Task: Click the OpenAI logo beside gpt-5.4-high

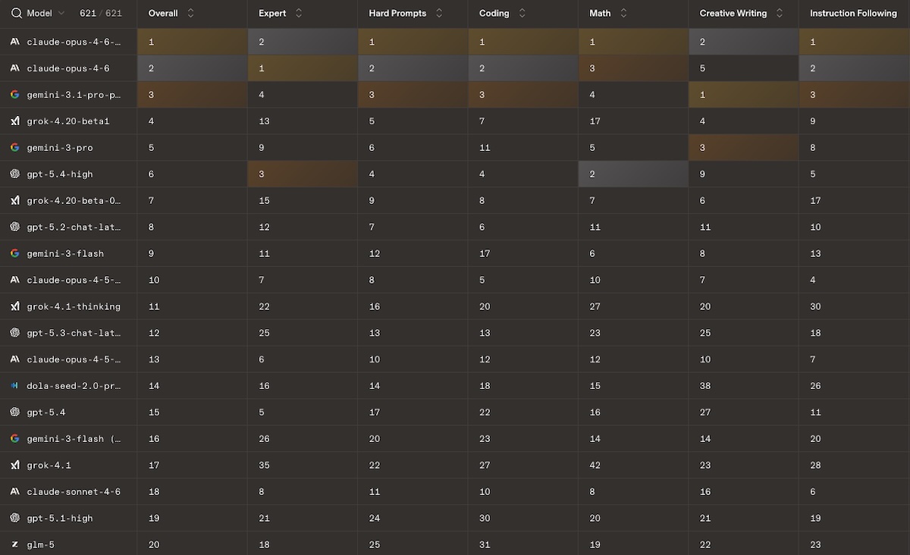Action: coord(15,174)
